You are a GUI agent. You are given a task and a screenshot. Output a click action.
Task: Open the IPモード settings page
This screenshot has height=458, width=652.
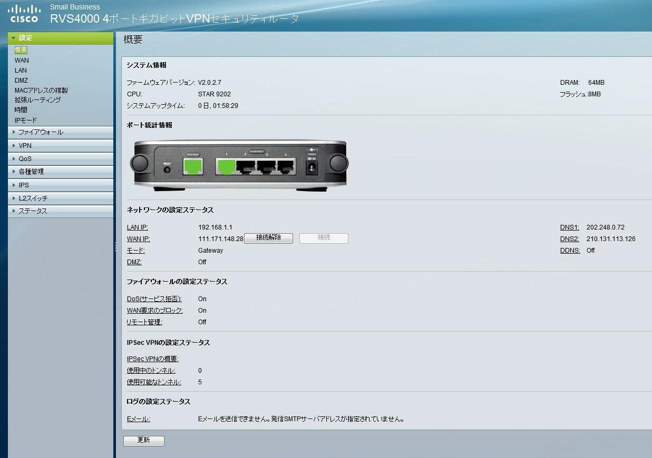point(26,121)
